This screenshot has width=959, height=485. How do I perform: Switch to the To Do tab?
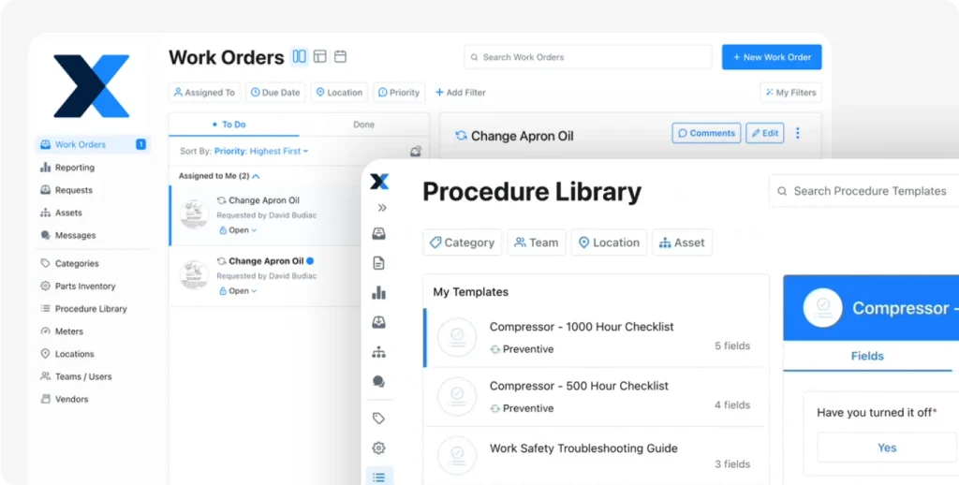[233, 125]
